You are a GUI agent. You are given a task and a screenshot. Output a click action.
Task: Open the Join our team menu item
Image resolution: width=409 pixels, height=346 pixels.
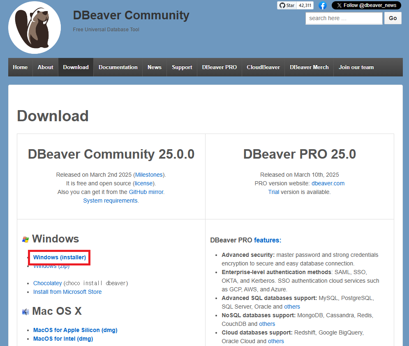pos(356,67)
